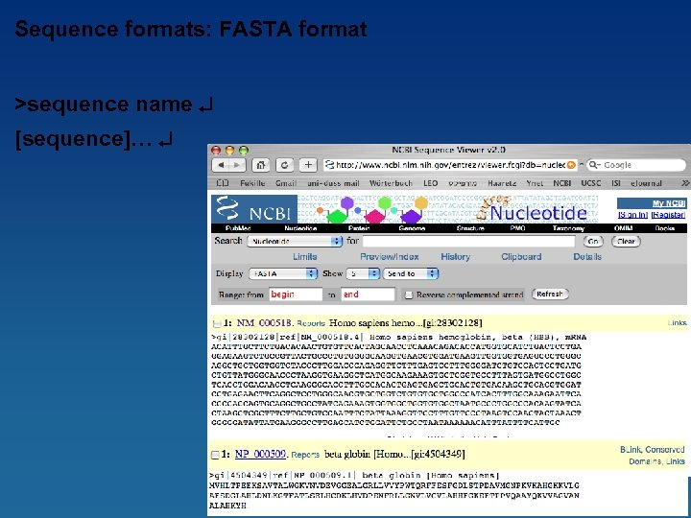The height and width of the screenshot is (518, 691).
Task: Open the NCBI bookmark in bookmarks bar
Action: 561,183
